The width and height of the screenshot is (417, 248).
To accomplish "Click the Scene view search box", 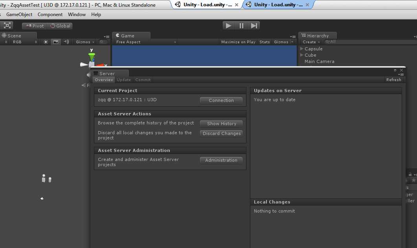I will pyautogui.click(x=103, y=42).
